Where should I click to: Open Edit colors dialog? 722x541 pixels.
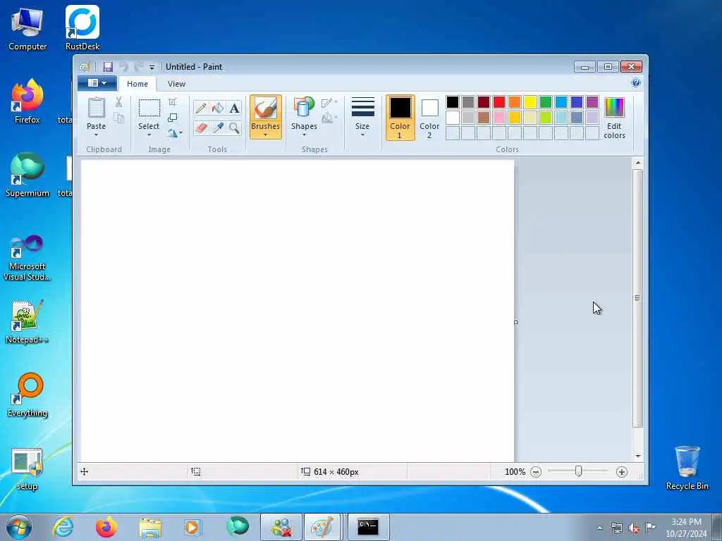614,118
